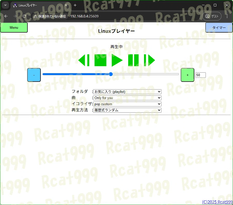The height and width of the screenshot is (205, 233).
Task: Click the 再生中 status text
Action: click(x=116, y=47)
